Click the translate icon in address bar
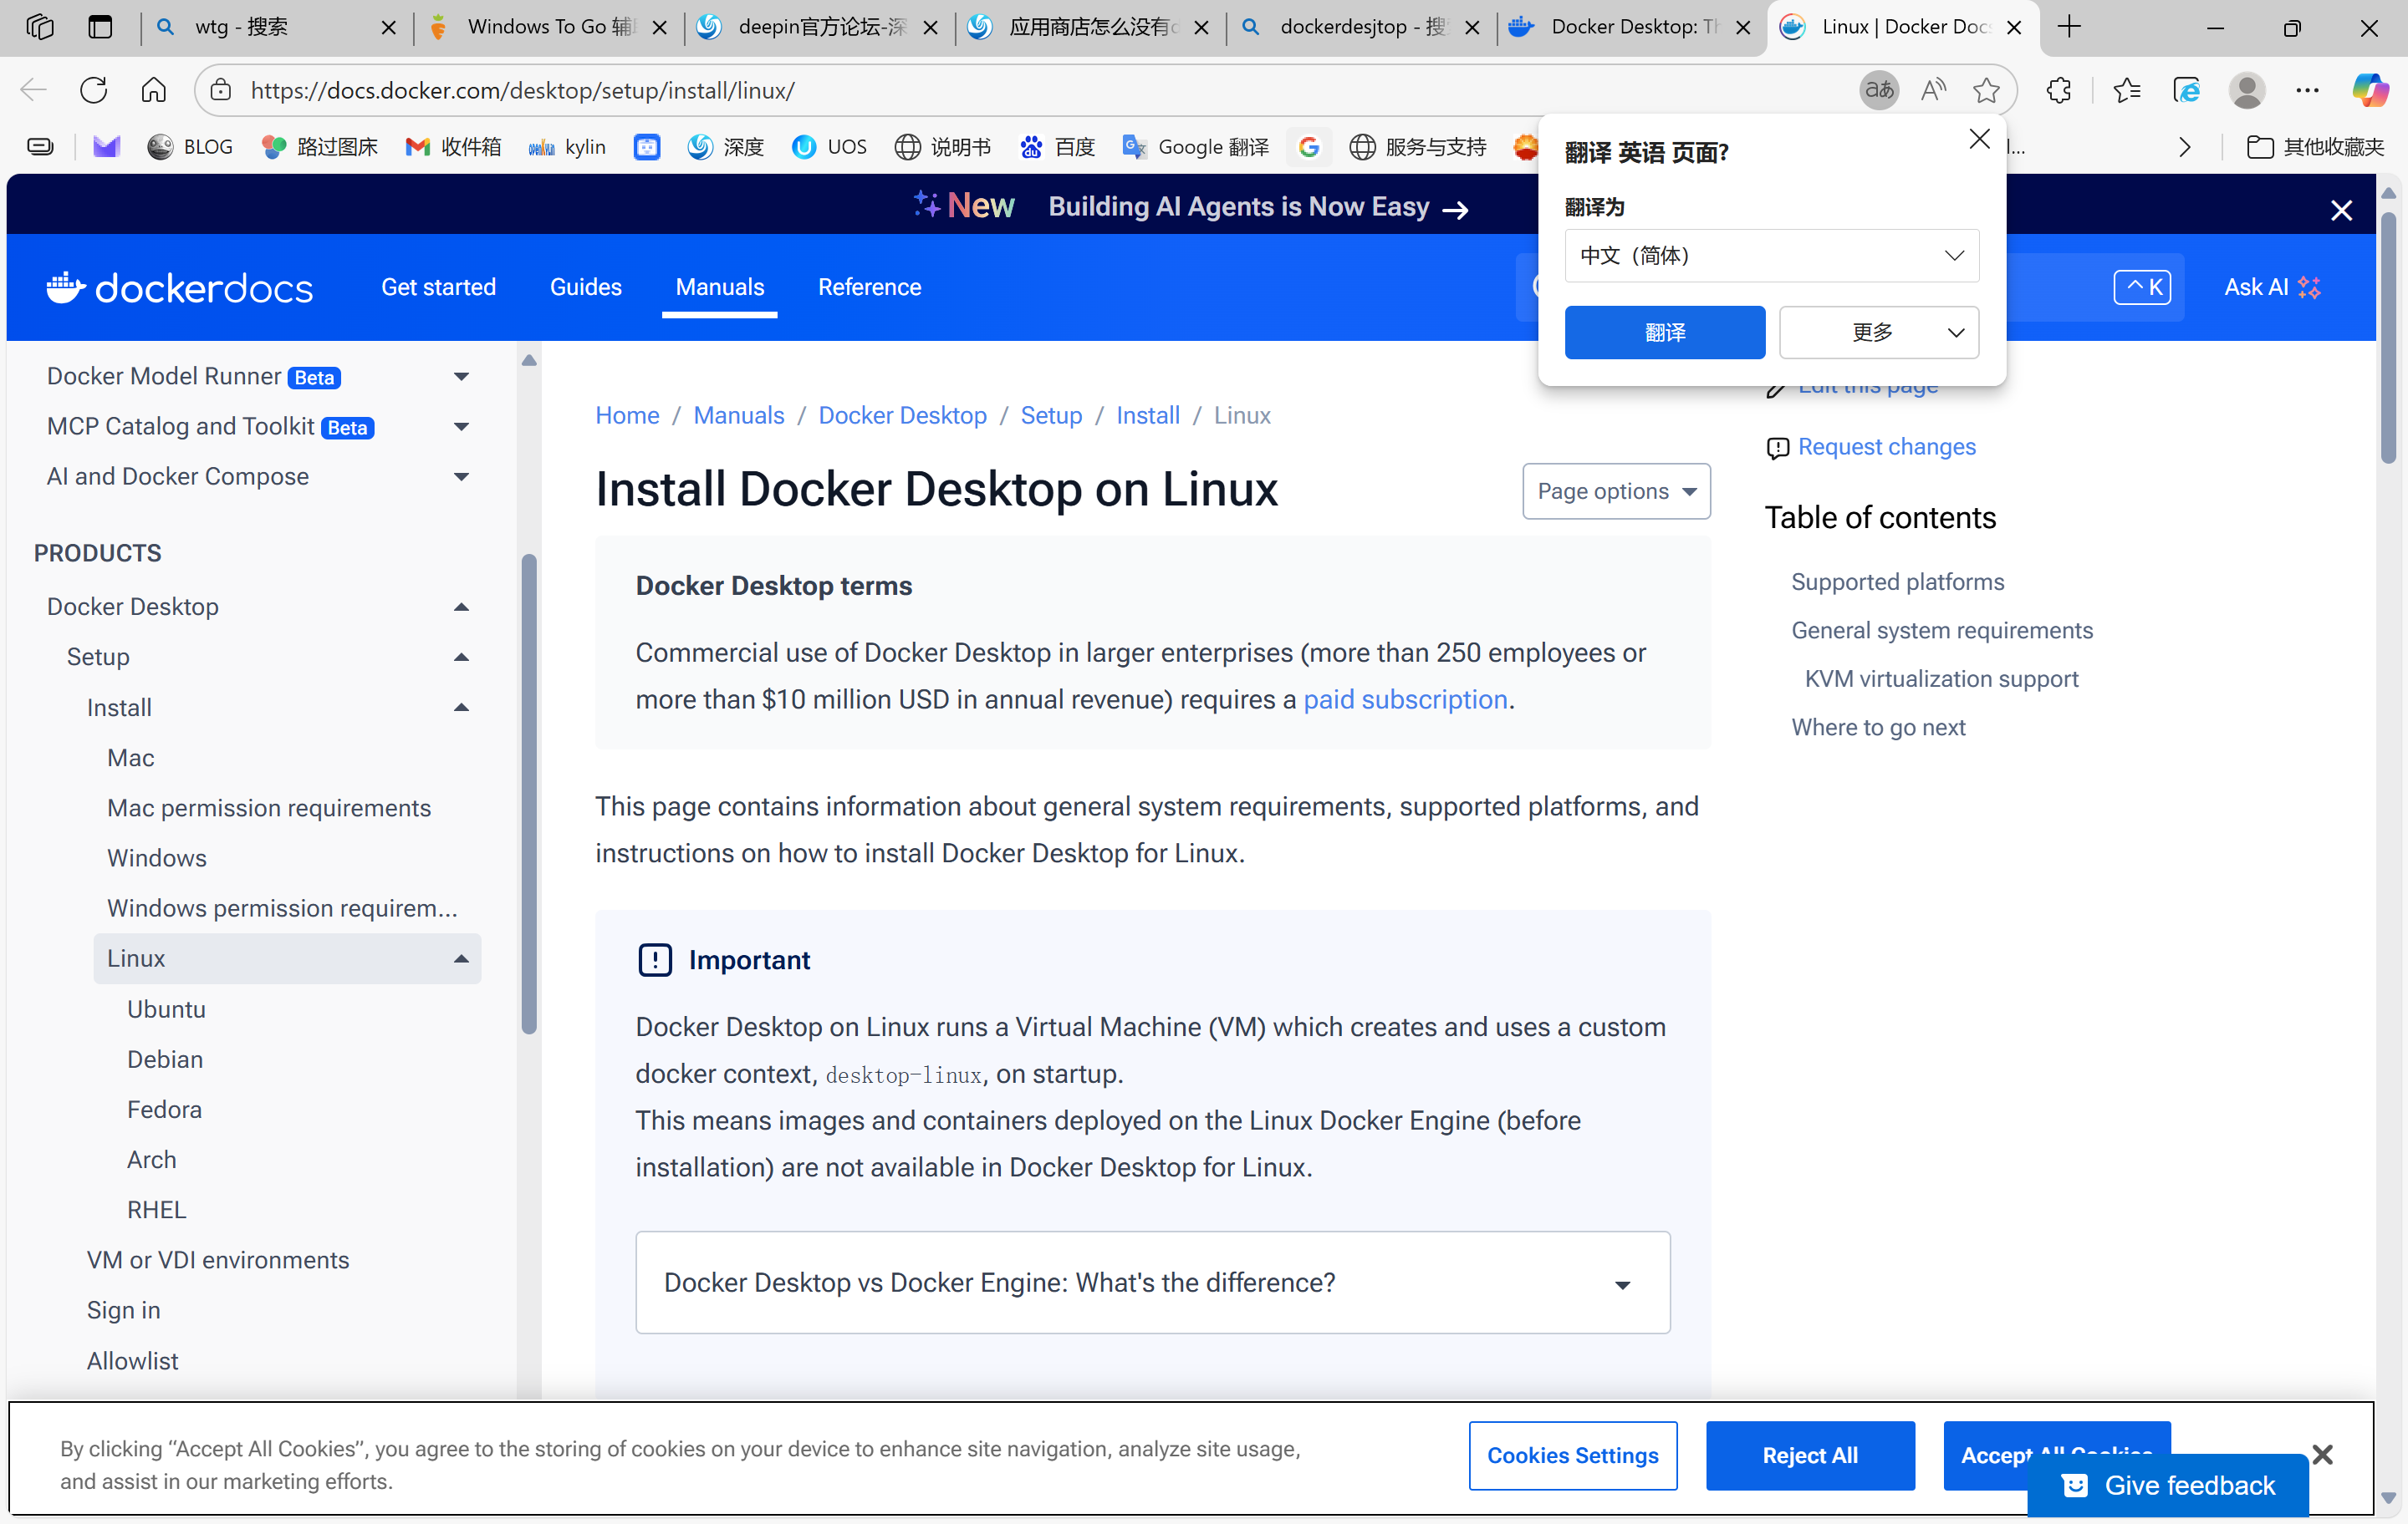Viewport: 2408px width, 1524px height. pyautogui.click(x=1878, y=90)
